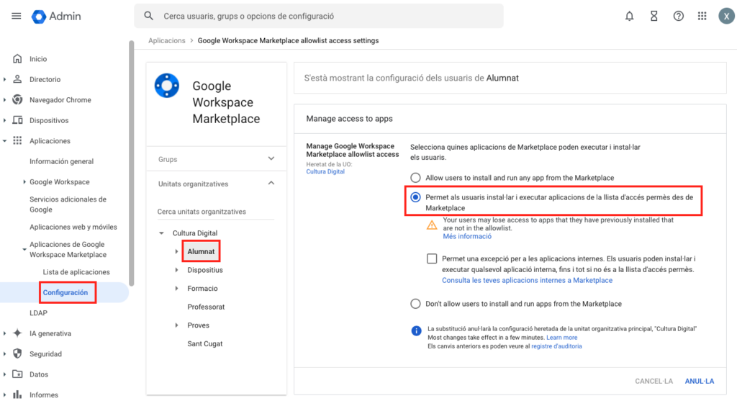Open the help question mark icon
Image resolution: width=737 pixels, height=401 pixels.
[678, 16]
